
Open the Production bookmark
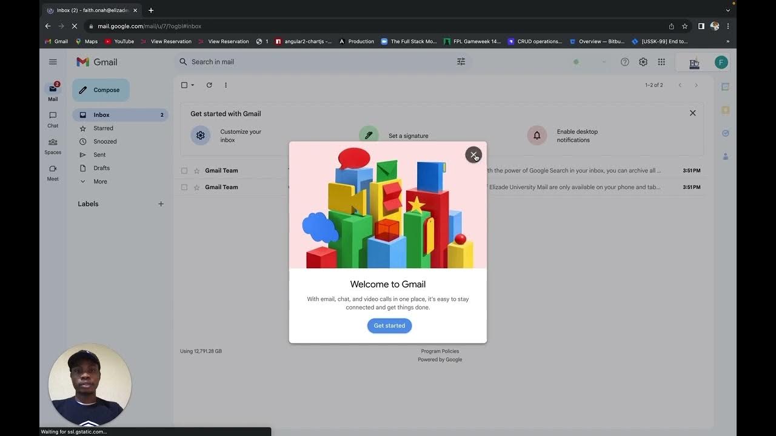coord(356,42)
